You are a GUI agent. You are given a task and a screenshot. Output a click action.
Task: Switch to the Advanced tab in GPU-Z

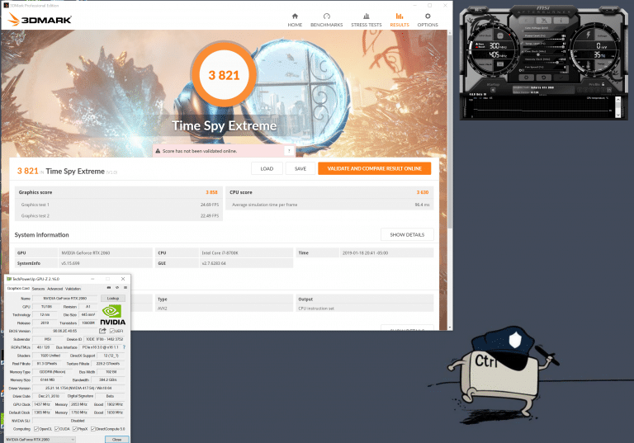(x=55, y=289)
